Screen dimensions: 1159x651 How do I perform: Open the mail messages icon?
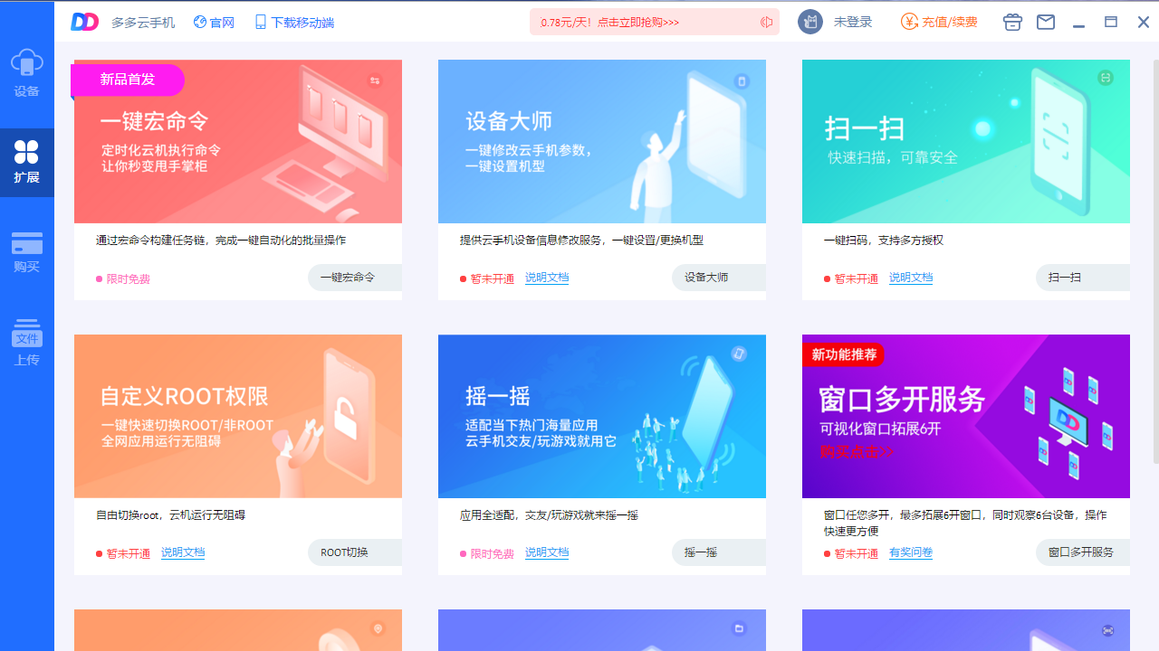coord(1046,22)
